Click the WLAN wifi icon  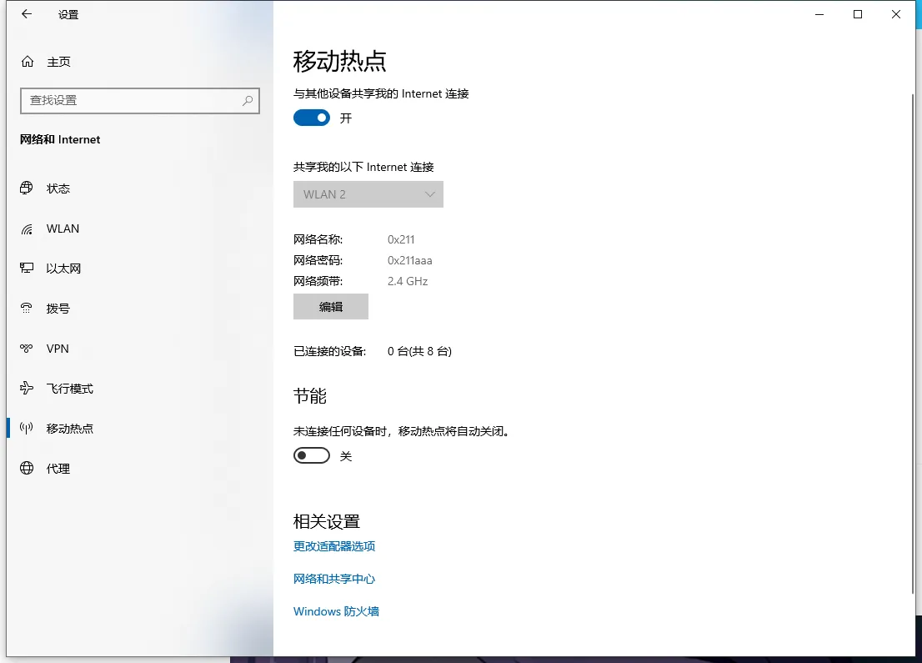(x=28, y=229)
